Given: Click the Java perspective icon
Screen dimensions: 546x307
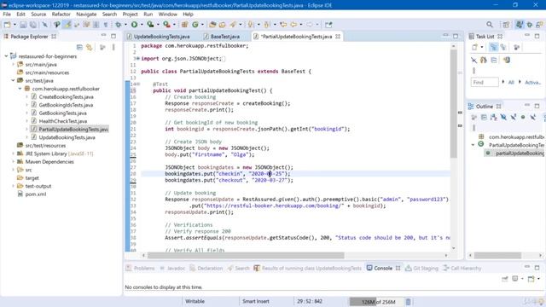Looking at the screenshot, I should coord(520,25).
